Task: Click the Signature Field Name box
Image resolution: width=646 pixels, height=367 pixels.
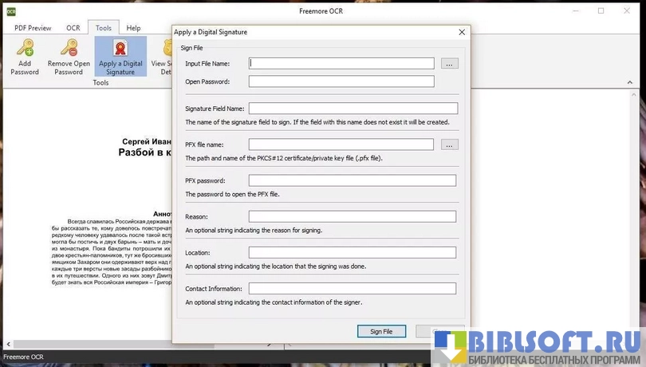Action: [353, 109]
